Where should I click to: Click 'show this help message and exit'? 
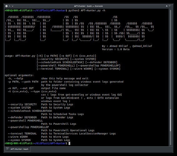[65, 78]
